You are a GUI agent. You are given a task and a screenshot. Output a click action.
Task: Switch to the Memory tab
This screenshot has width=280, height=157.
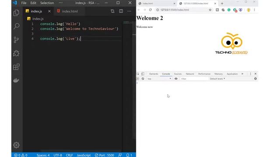[218, 74]
